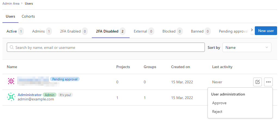The image size is (279, 127).
Task: Select the 2FA Enabled filter tab
Action: pyautogui.click(x=74, y=31)
